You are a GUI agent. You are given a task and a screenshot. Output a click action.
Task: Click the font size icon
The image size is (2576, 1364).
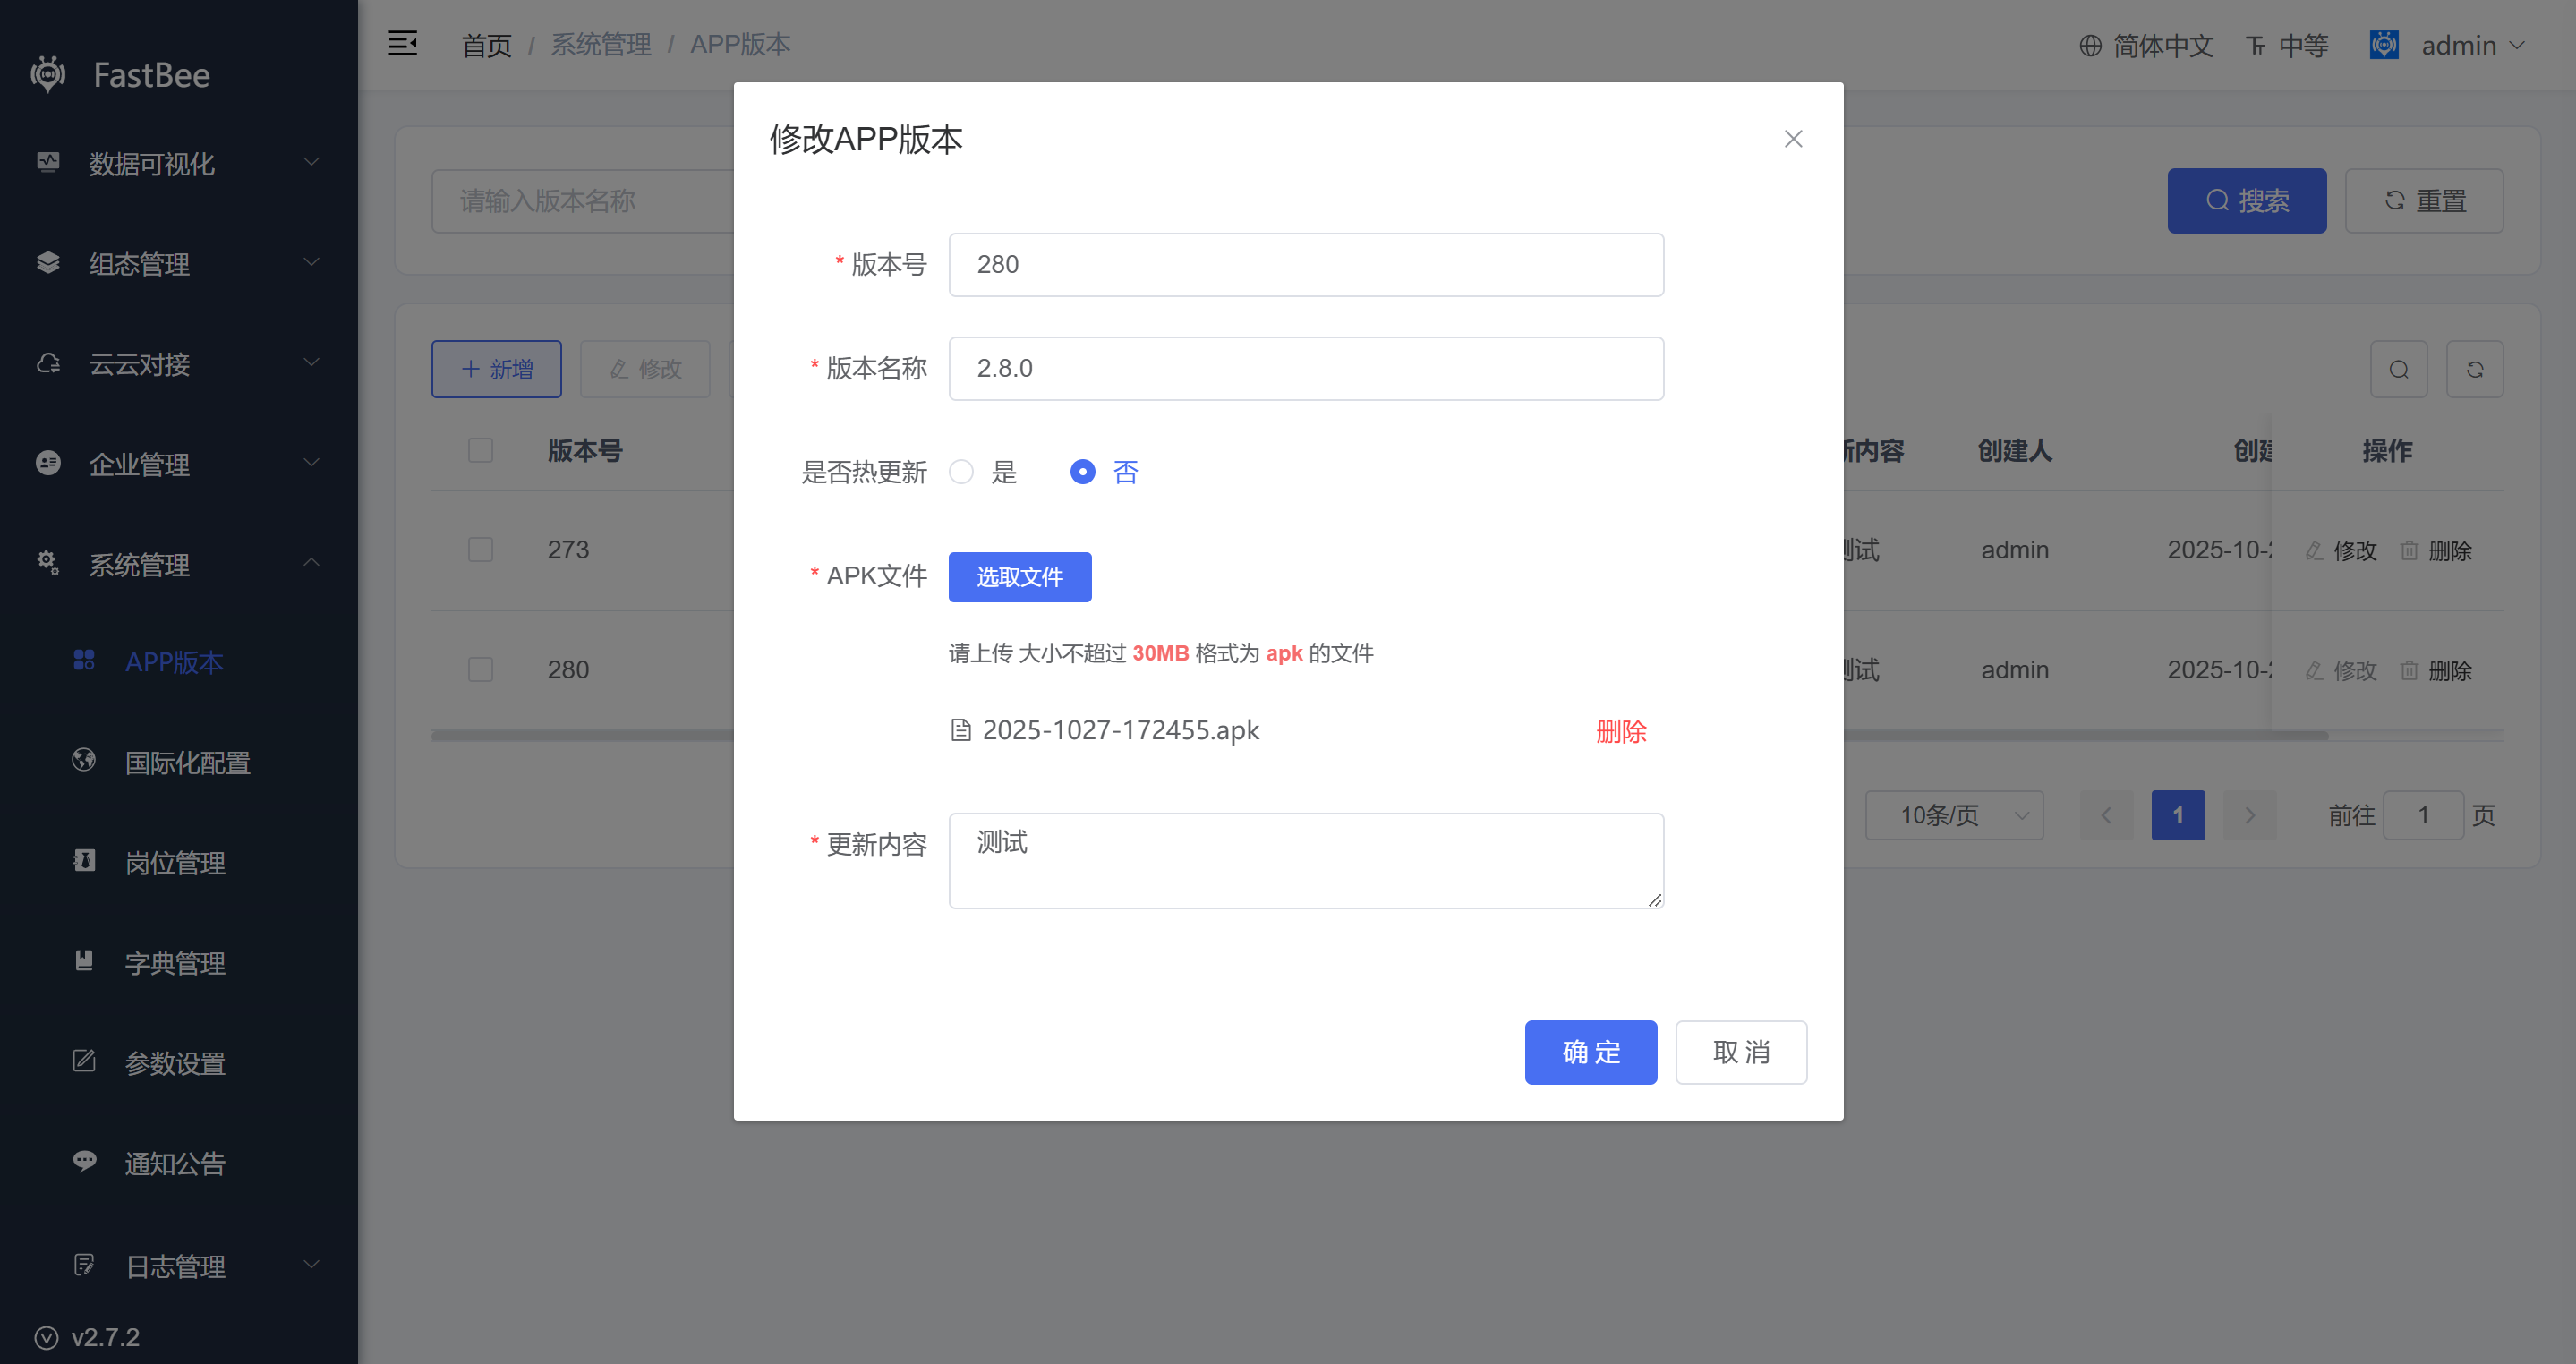pyautogui.click(x=2255, y=46)
